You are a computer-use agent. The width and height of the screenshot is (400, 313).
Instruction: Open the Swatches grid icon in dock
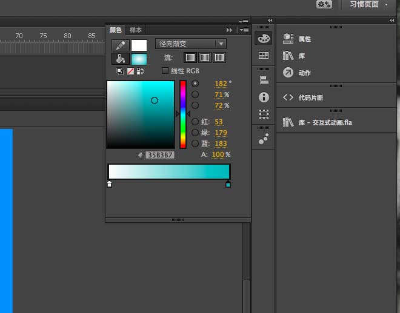[264, 55]
